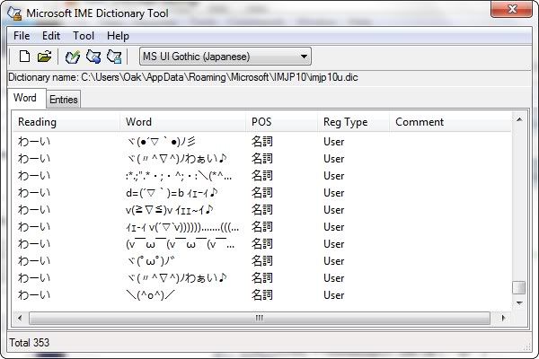Click the vertical scrollbar thumb

coord(519,287)
